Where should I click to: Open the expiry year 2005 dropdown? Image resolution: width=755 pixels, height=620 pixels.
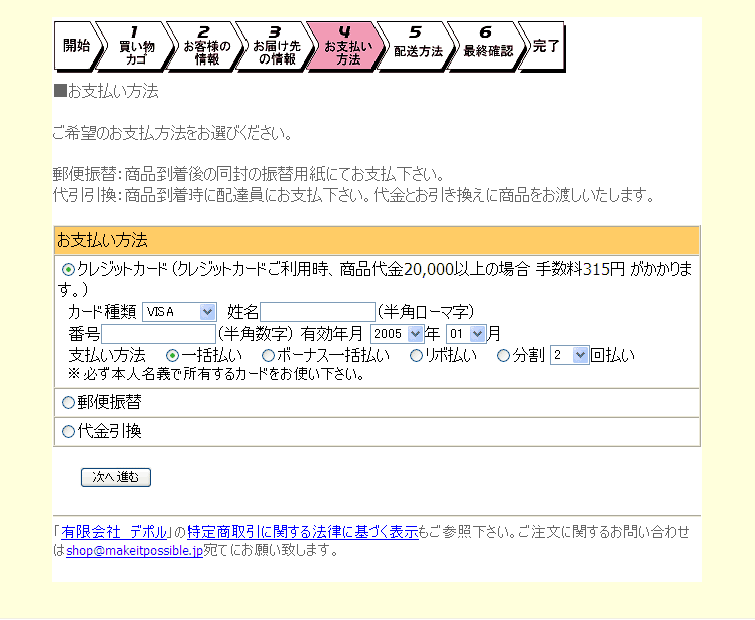[397, 334]
